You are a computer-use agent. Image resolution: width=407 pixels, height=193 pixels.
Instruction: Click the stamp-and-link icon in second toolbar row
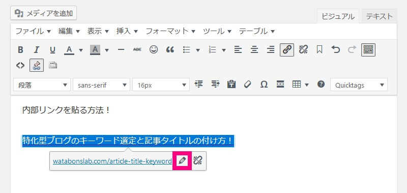[x=37, y=65]
